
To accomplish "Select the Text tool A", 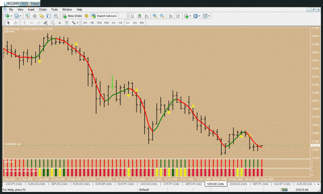I will pos(60,23).
